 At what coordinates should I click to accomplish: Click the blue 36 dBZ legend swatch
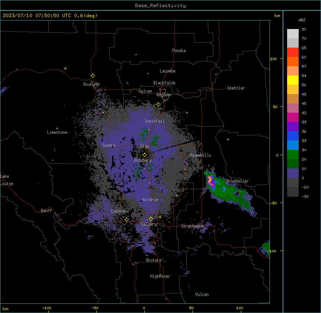pos(293,136)
